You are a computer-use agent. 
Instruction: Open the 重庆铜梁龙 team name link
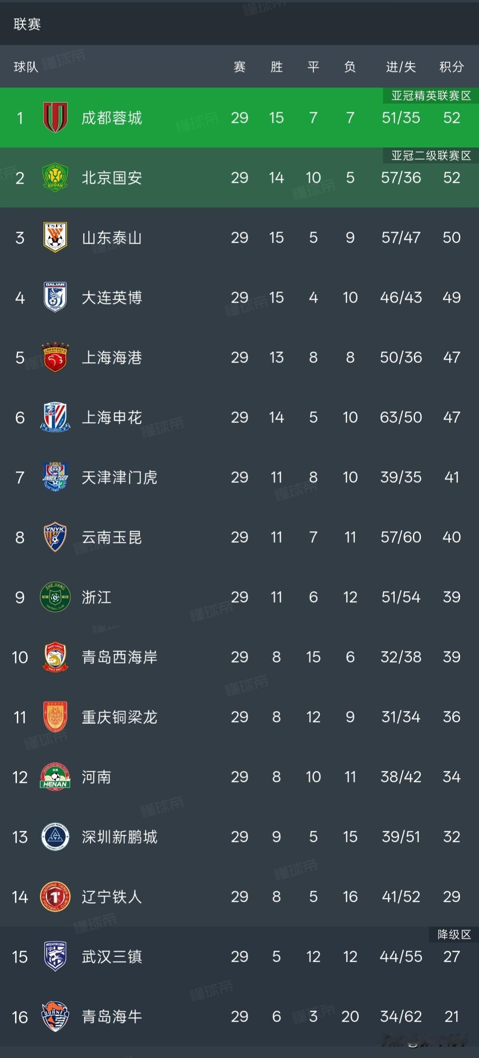pos(119,717)
